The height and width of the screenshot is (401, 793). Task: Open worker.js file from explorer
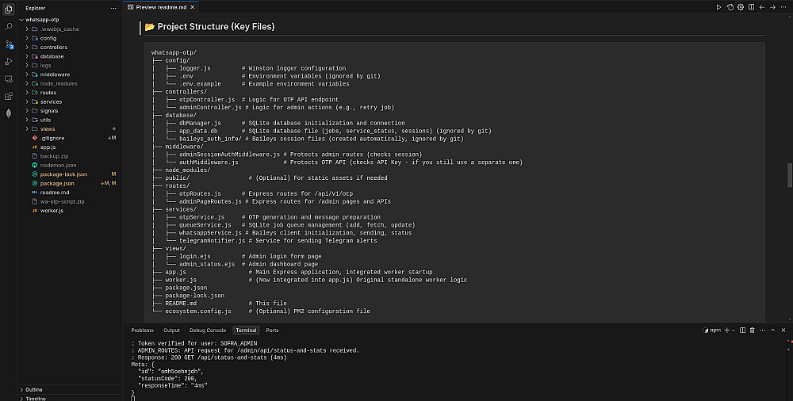click(52, 210)
